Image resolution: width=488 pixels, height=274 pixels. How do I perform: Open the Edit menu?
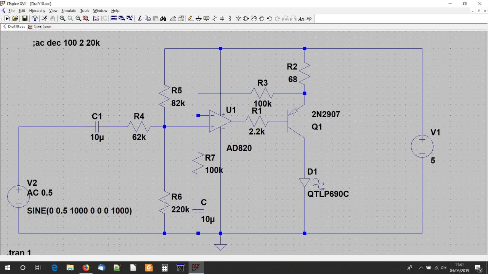coord(22,11)
